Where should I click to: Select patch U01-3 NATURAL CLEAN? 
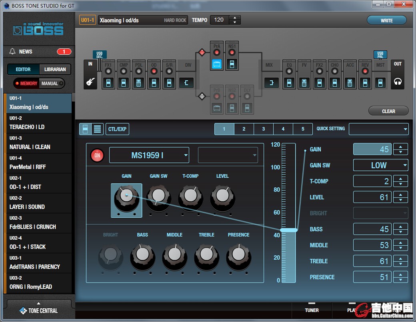(38, 143)
